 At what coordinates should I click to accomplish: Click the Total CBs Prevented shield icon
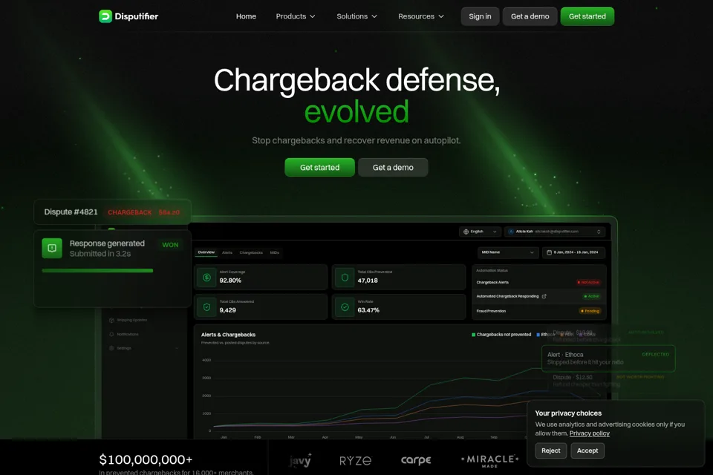[345, 278]
